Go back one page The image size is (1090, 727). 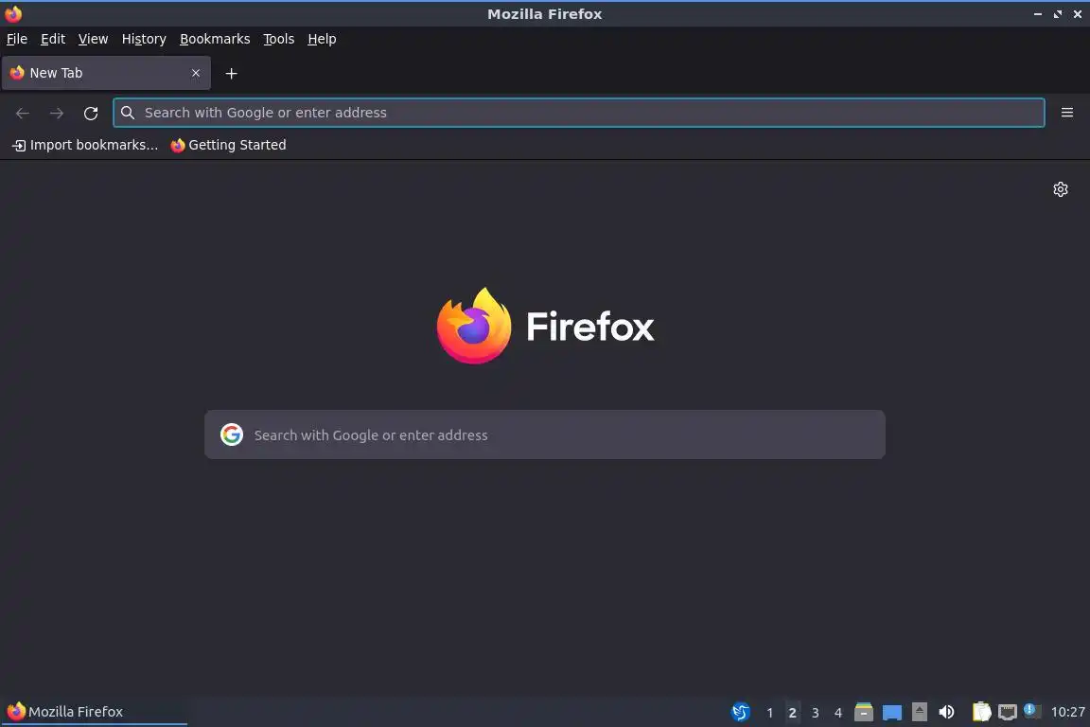click(x=23, y=114)
